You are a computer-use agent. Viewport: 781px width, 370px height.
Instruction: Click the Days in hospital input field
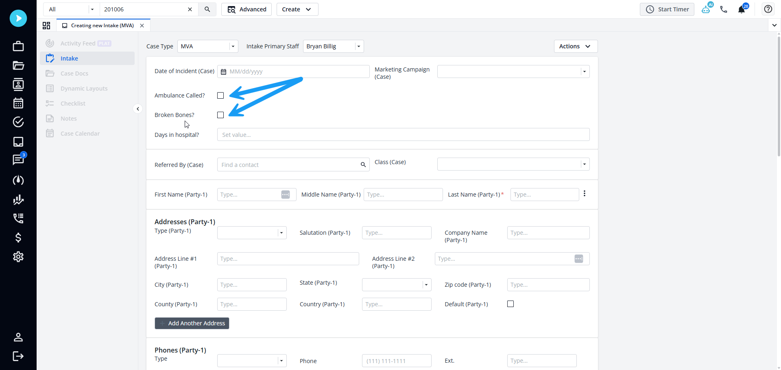point(404,135)
